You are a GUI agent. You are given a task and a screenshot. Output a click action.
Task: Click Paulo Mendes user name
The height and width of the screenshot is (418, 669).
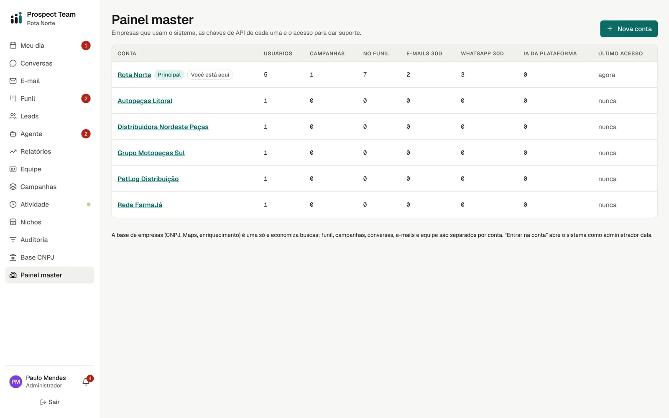point(46,378)
